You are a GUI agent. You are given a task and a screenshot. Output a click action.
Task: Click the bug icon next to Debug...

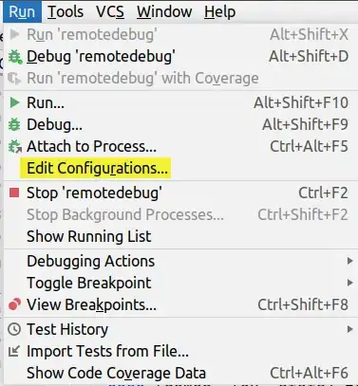tap(14, 124)
